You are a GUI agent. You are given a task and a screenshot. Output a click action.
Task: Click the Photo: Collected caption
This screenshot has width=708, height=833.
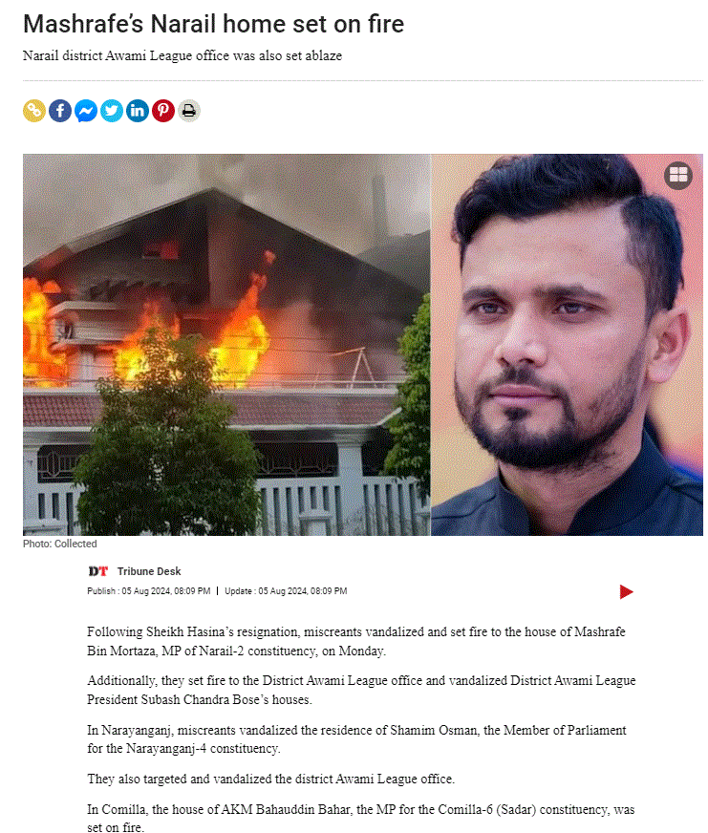click(59, 544)
